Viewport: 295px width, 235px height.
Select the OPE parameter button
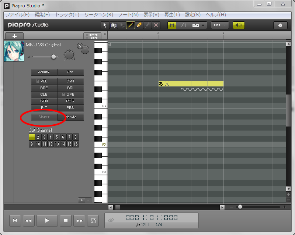tap(70, 95)
